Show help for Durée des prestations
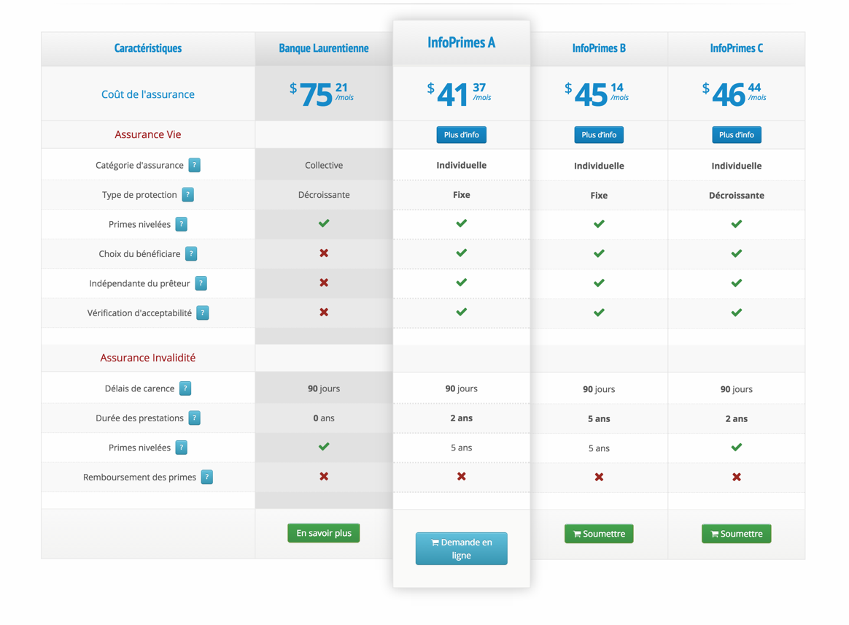 [x=194, y=418]
